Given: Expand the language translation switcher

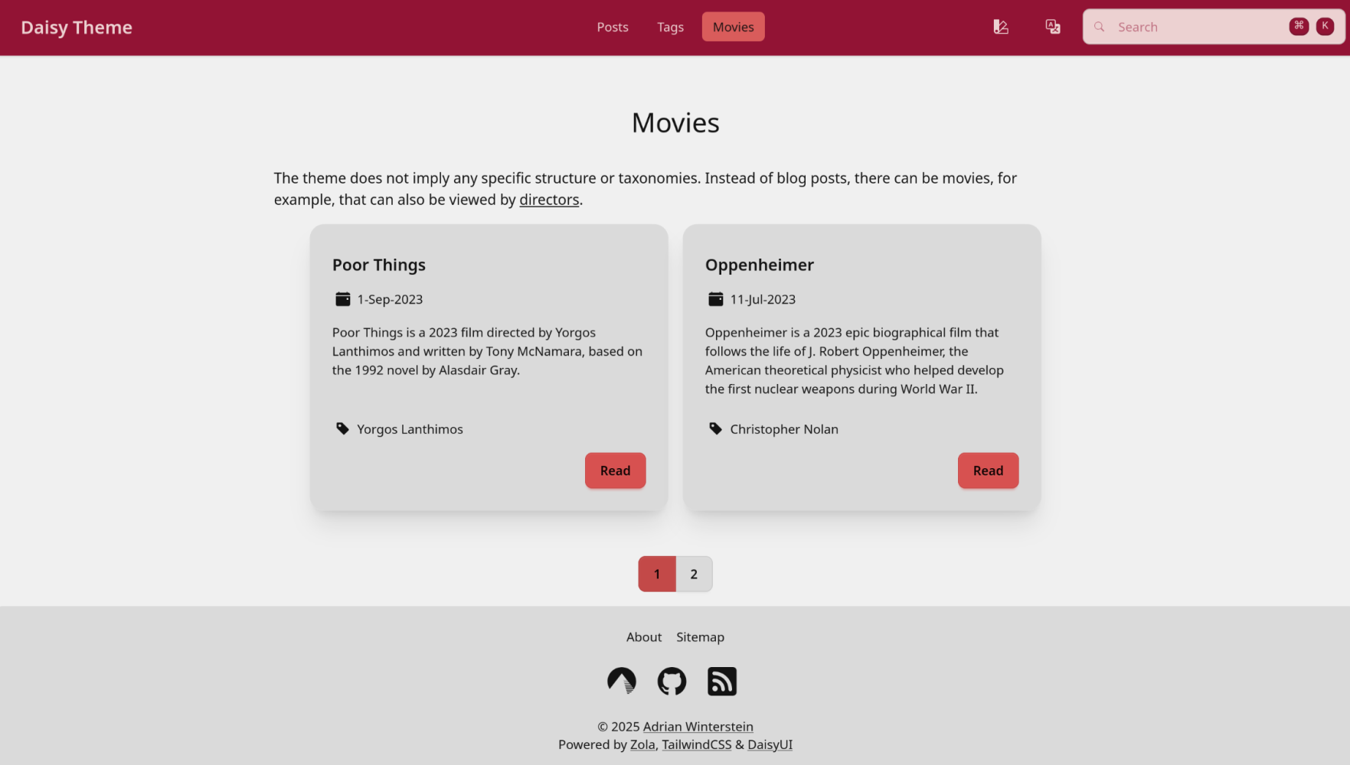Looking at the screenshot, I should (1053, 27).
